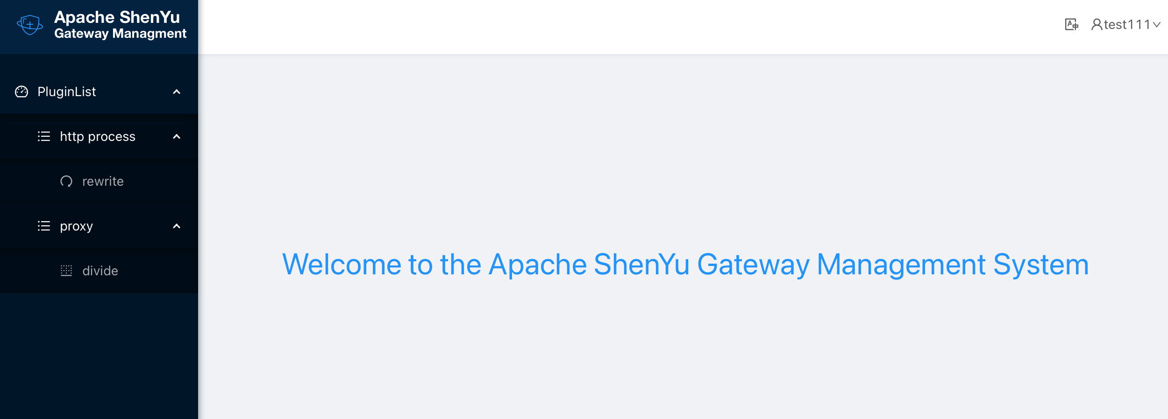The width and height of the screenshot is (1168, 419).
Task: Collapse the proxy submenu arrow
Action: tap(177, 226)
